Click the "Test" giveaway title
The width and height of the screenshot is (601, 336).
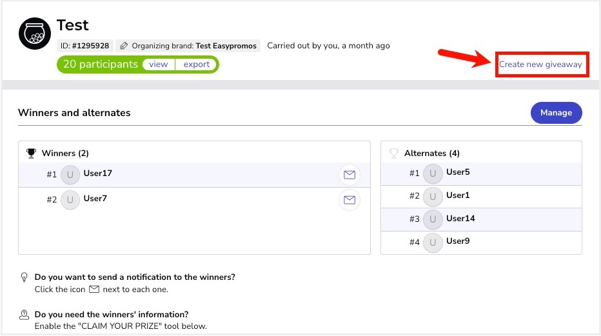pos(72,25)
